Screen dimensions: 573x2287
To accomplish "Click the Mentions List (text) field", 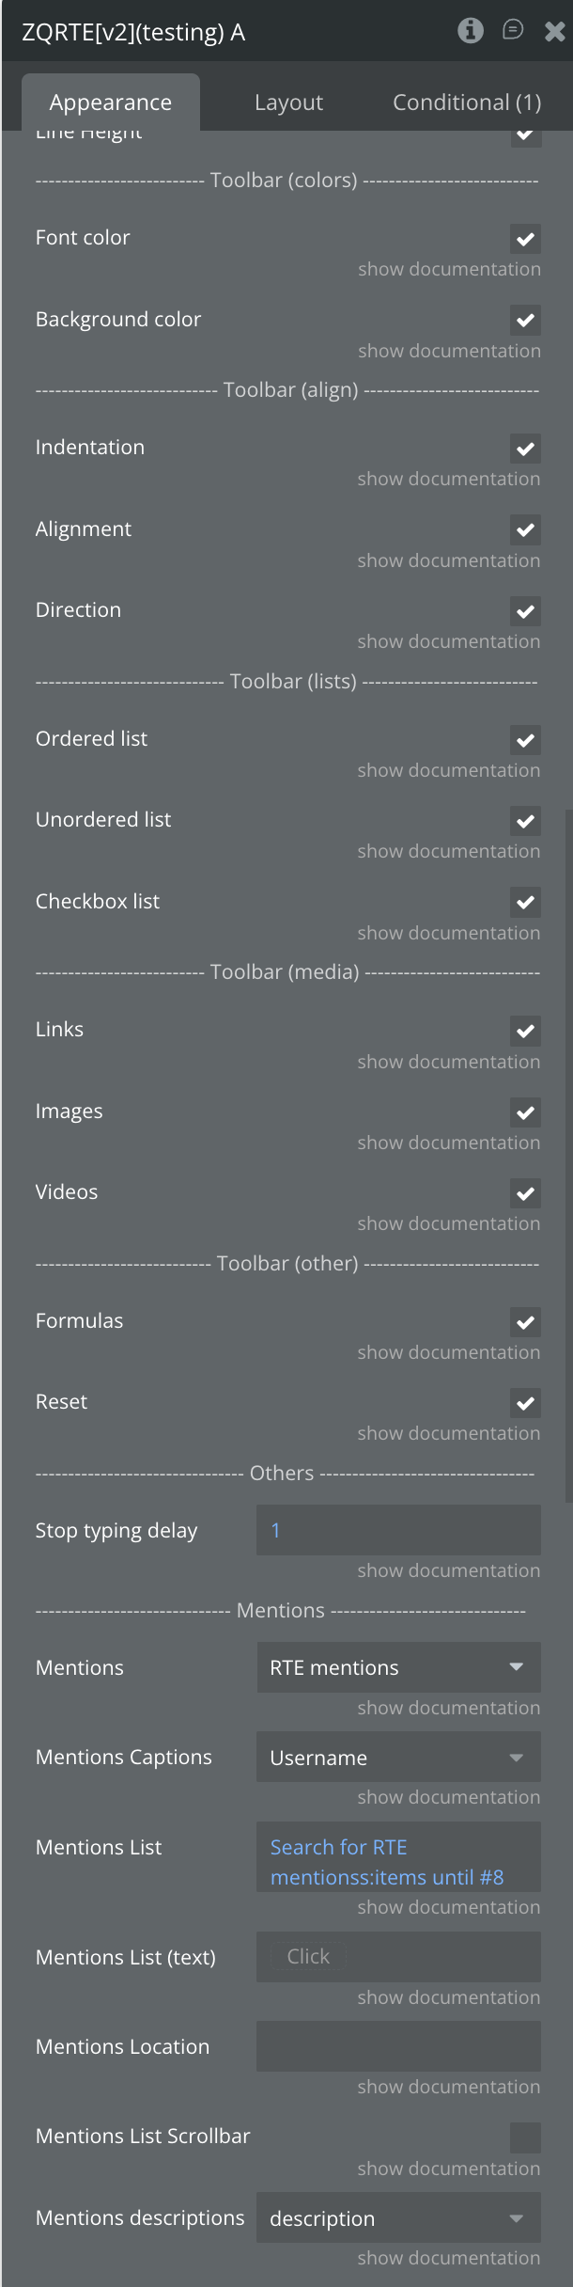I will point(398,1957).
